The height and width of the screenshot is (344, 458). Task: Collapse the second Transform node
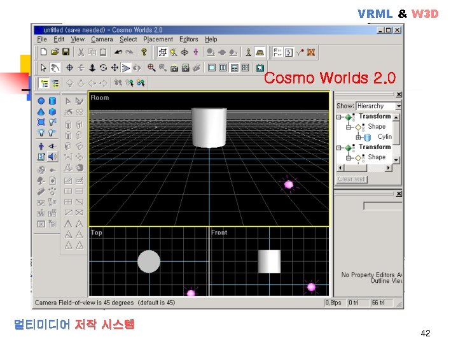[339, 148]
